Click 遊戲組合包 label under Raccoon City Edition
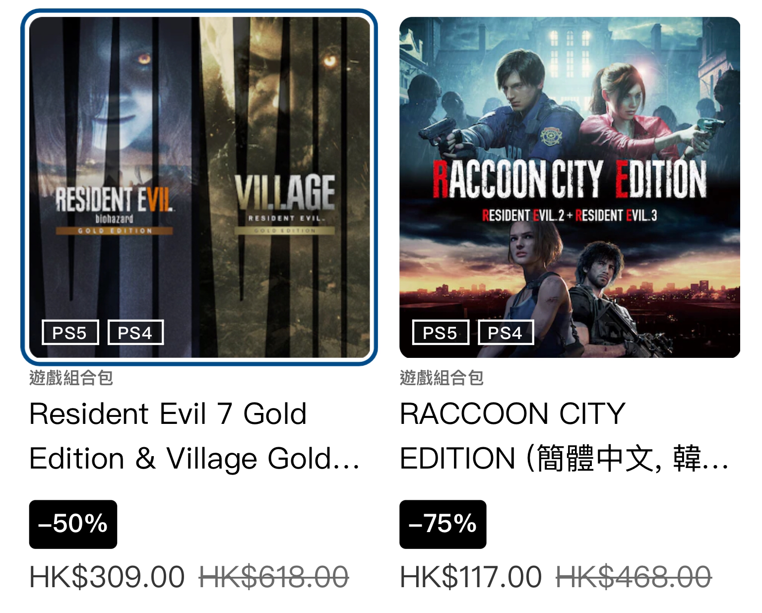The height and width of the screenshot is (613, 762). click(442, 378)
